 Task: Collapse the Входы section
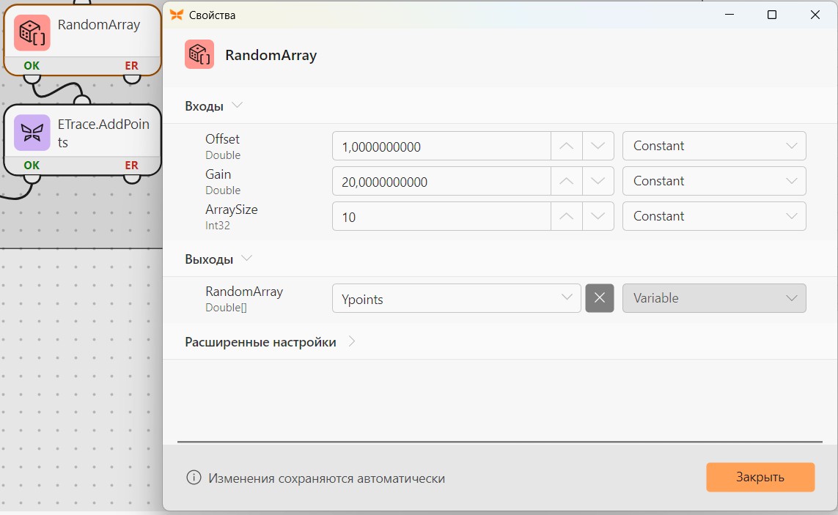(238, 105)
